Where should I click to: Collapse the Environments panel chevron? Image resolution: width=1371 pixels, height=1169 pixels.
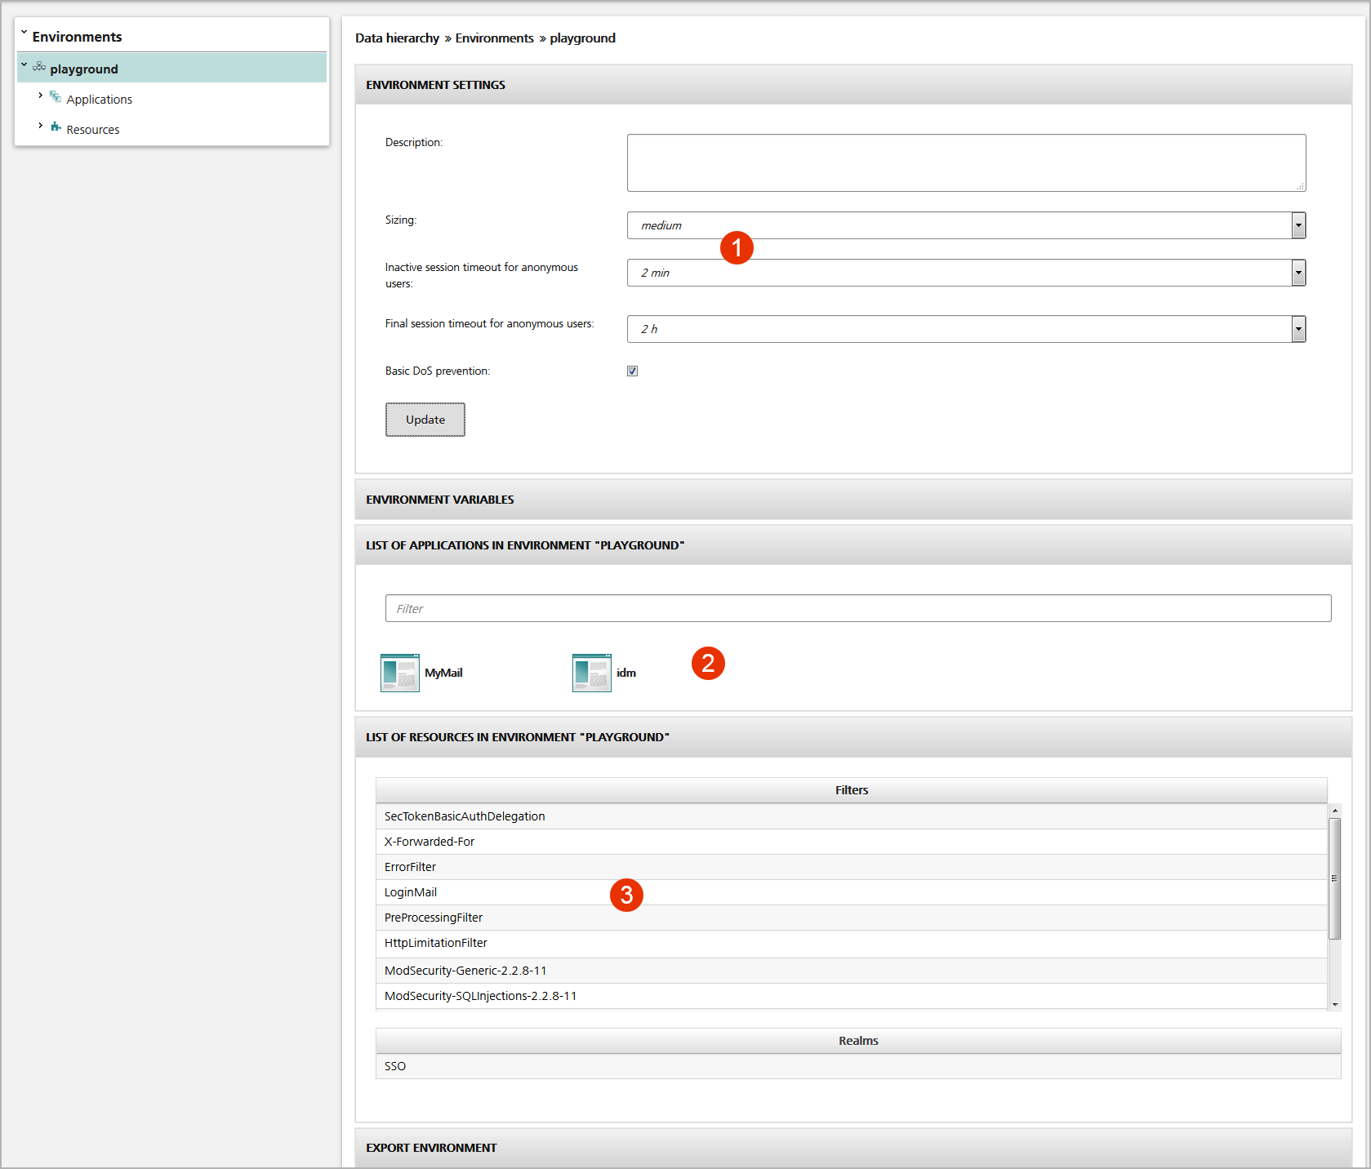pos(24,33)
